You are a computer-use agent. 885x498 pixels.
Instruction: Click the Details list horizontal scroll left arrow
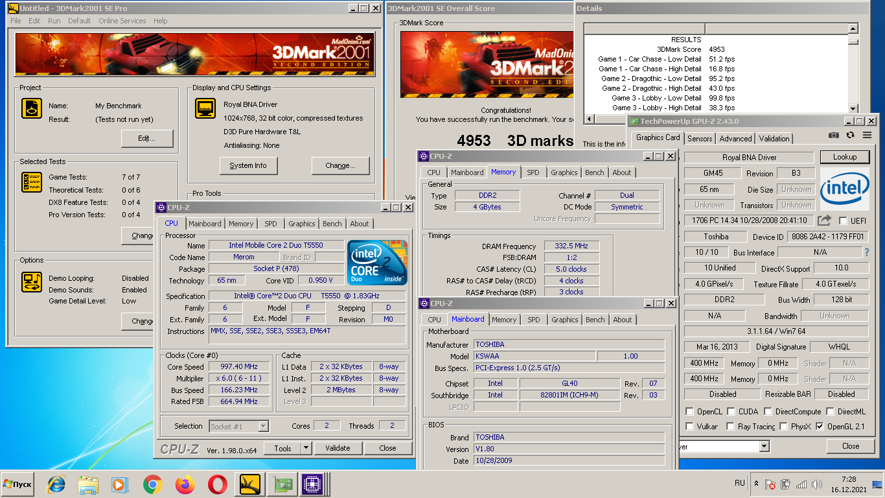pyautogui.click(x=589, y=119)
